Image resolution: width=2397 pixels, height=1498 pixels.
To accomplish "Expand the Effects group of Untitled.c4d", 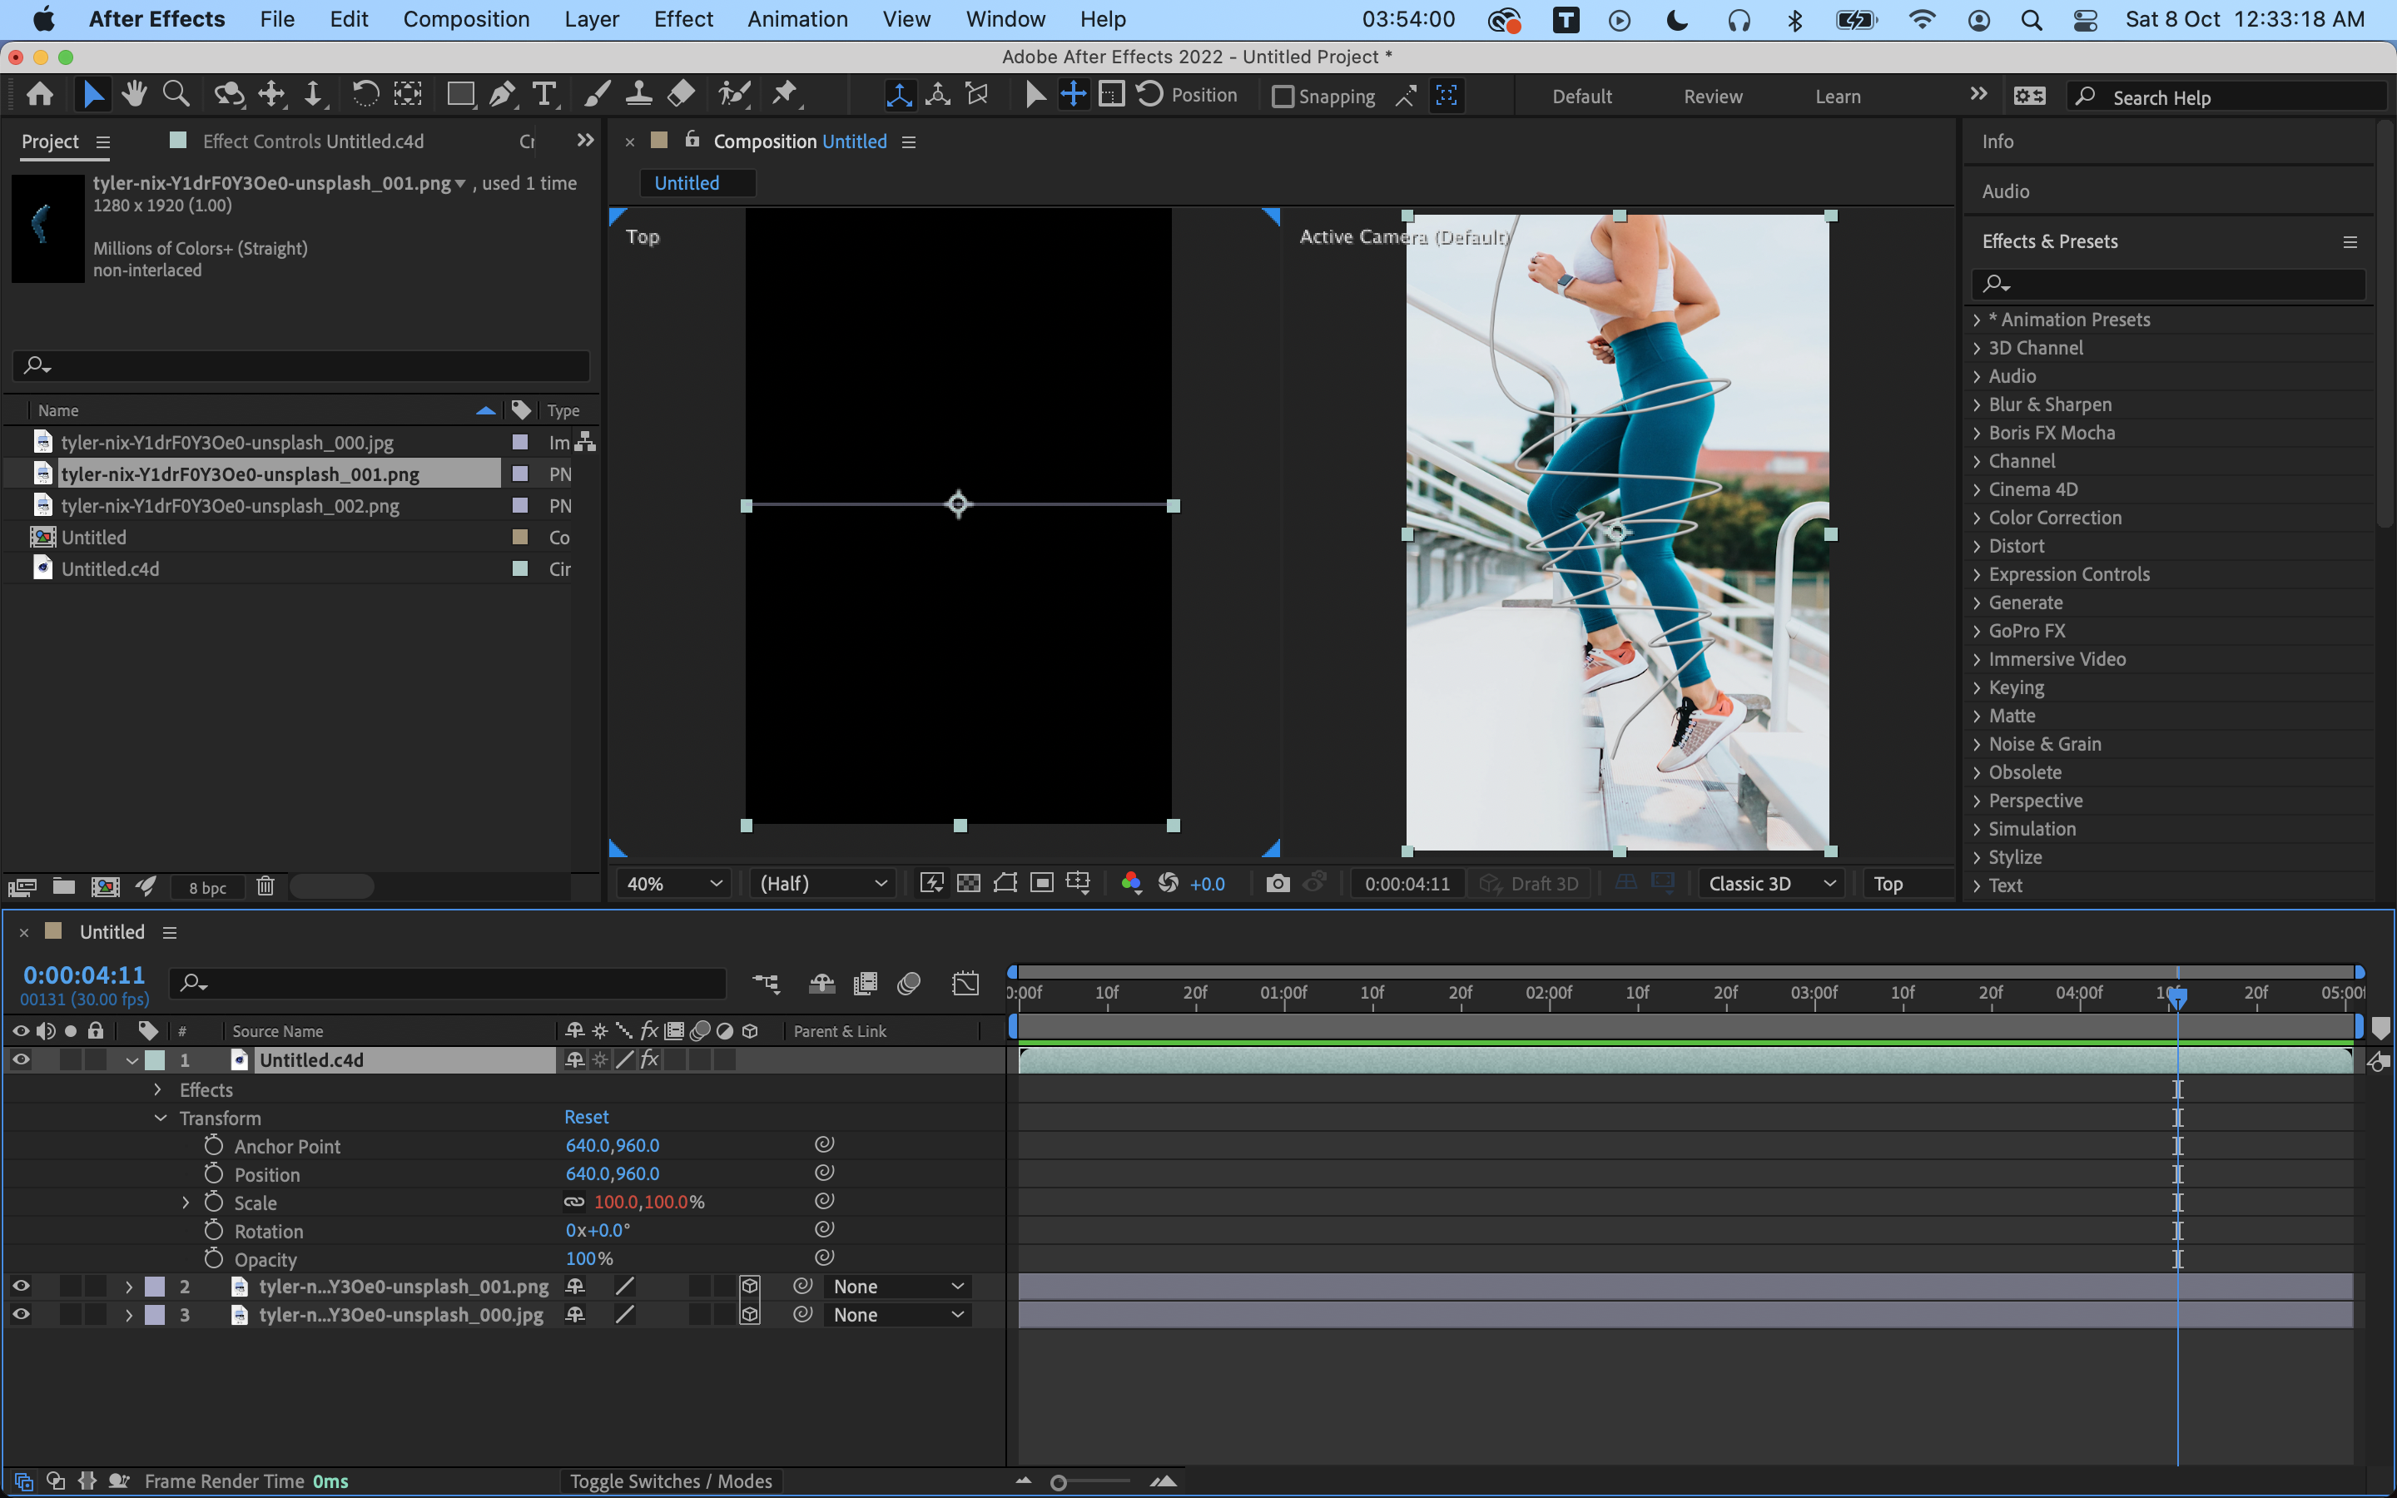I will click(x=157, y=1090).
